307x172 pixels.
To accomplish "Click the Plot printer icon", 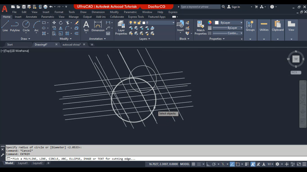I will point(46,7).
